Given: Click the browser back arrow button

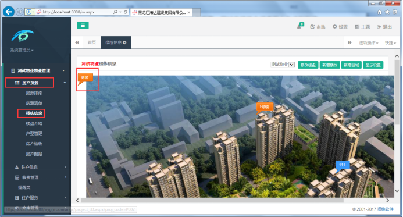Looking at the screenshot, I should pyautogui.click(x=9, y=12).
